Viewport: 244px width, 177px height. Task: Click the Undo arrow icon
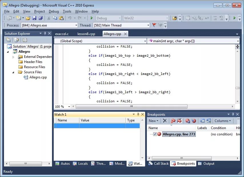[x=69, y=18]
